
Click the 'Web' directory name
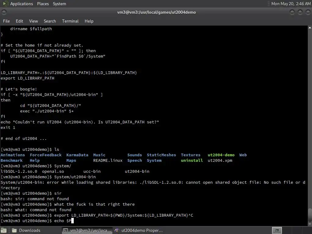pyautogui.click(x=243, y=155)
